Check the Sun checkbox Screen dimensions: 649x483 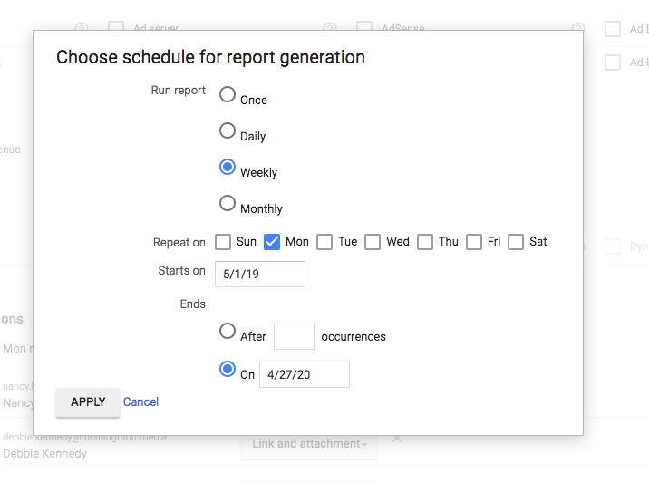pyautogui.click(x=223, y=242)
